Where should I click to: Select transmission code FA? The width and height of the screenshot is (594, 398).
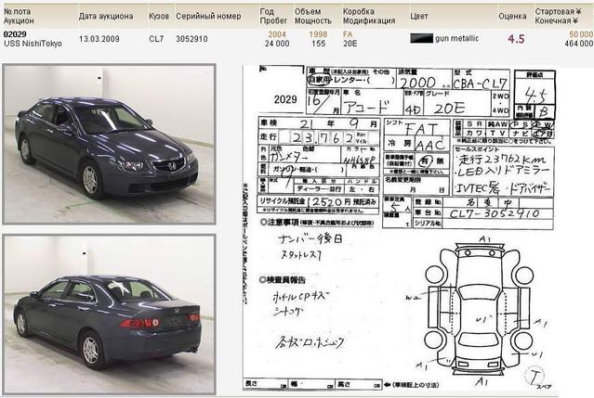pyautogui.click(x=348, y=34)
